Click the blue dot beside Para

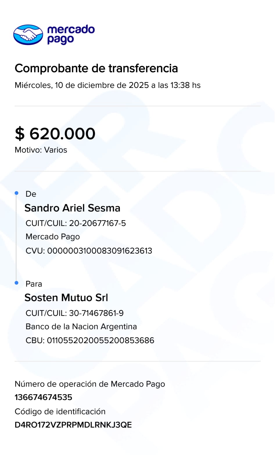click(x=17, y=283)
